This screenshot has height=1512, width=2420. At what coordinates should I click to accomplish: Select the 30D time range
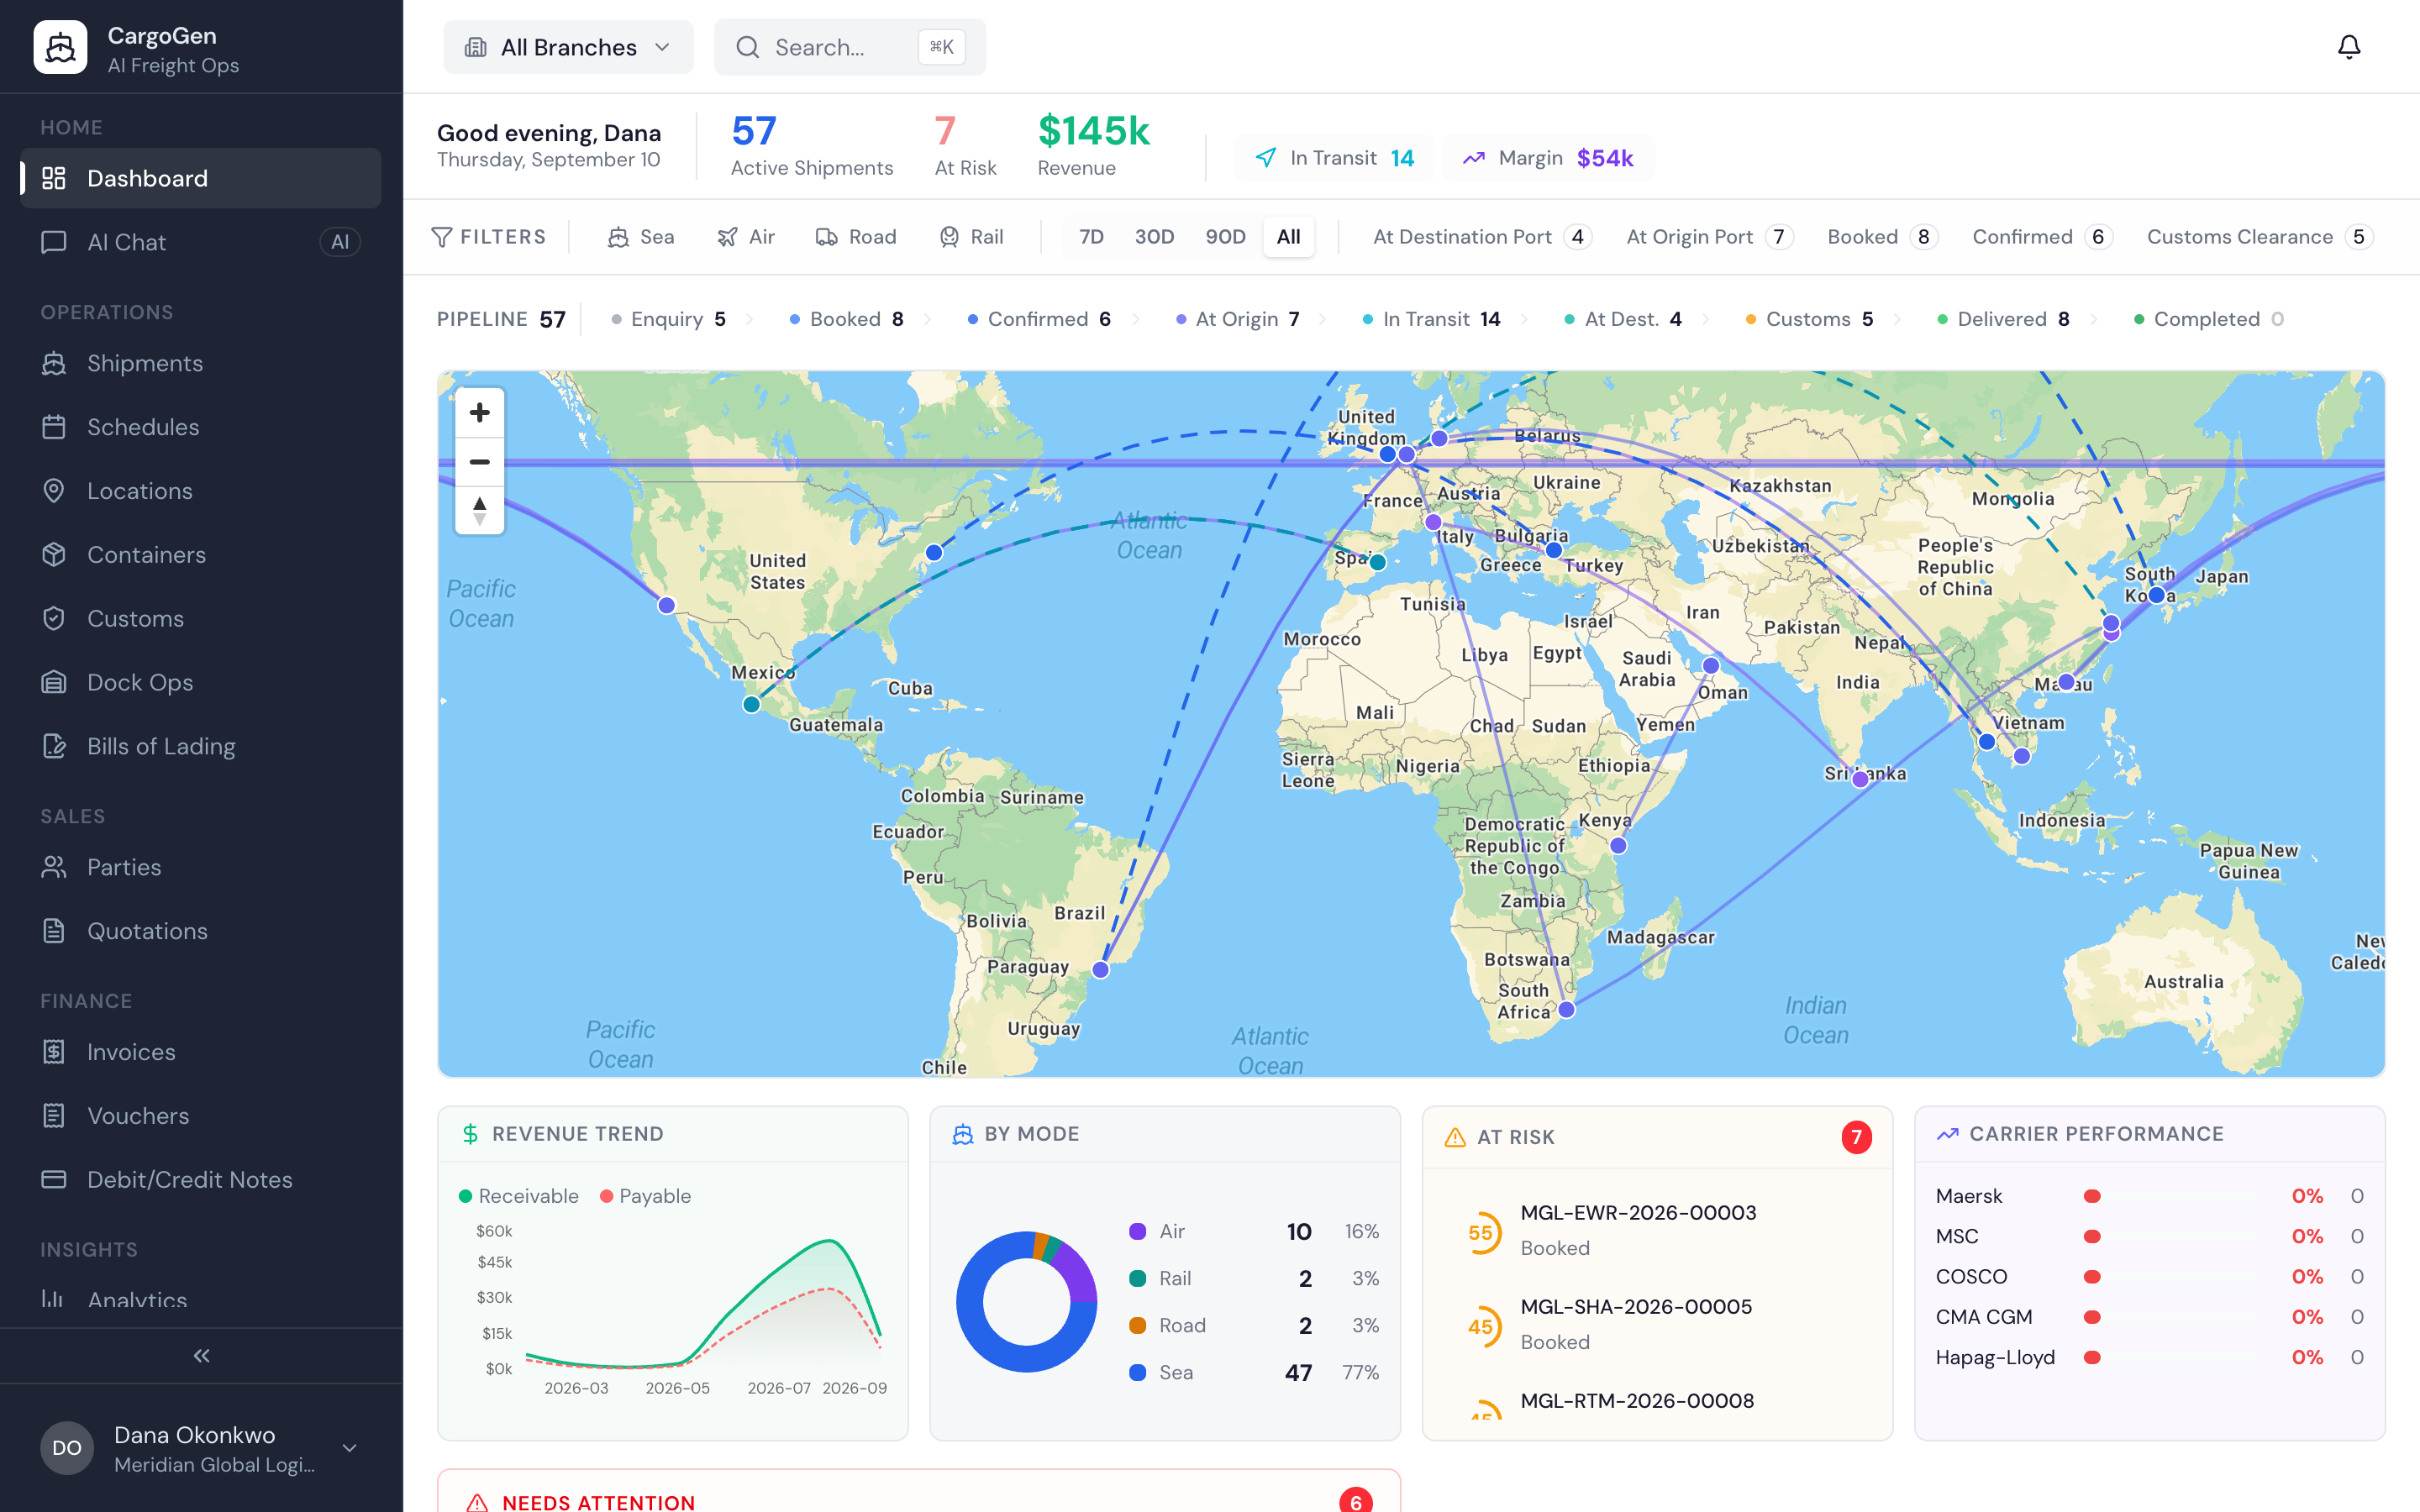pyautogui.click(x=1154, y=237)
